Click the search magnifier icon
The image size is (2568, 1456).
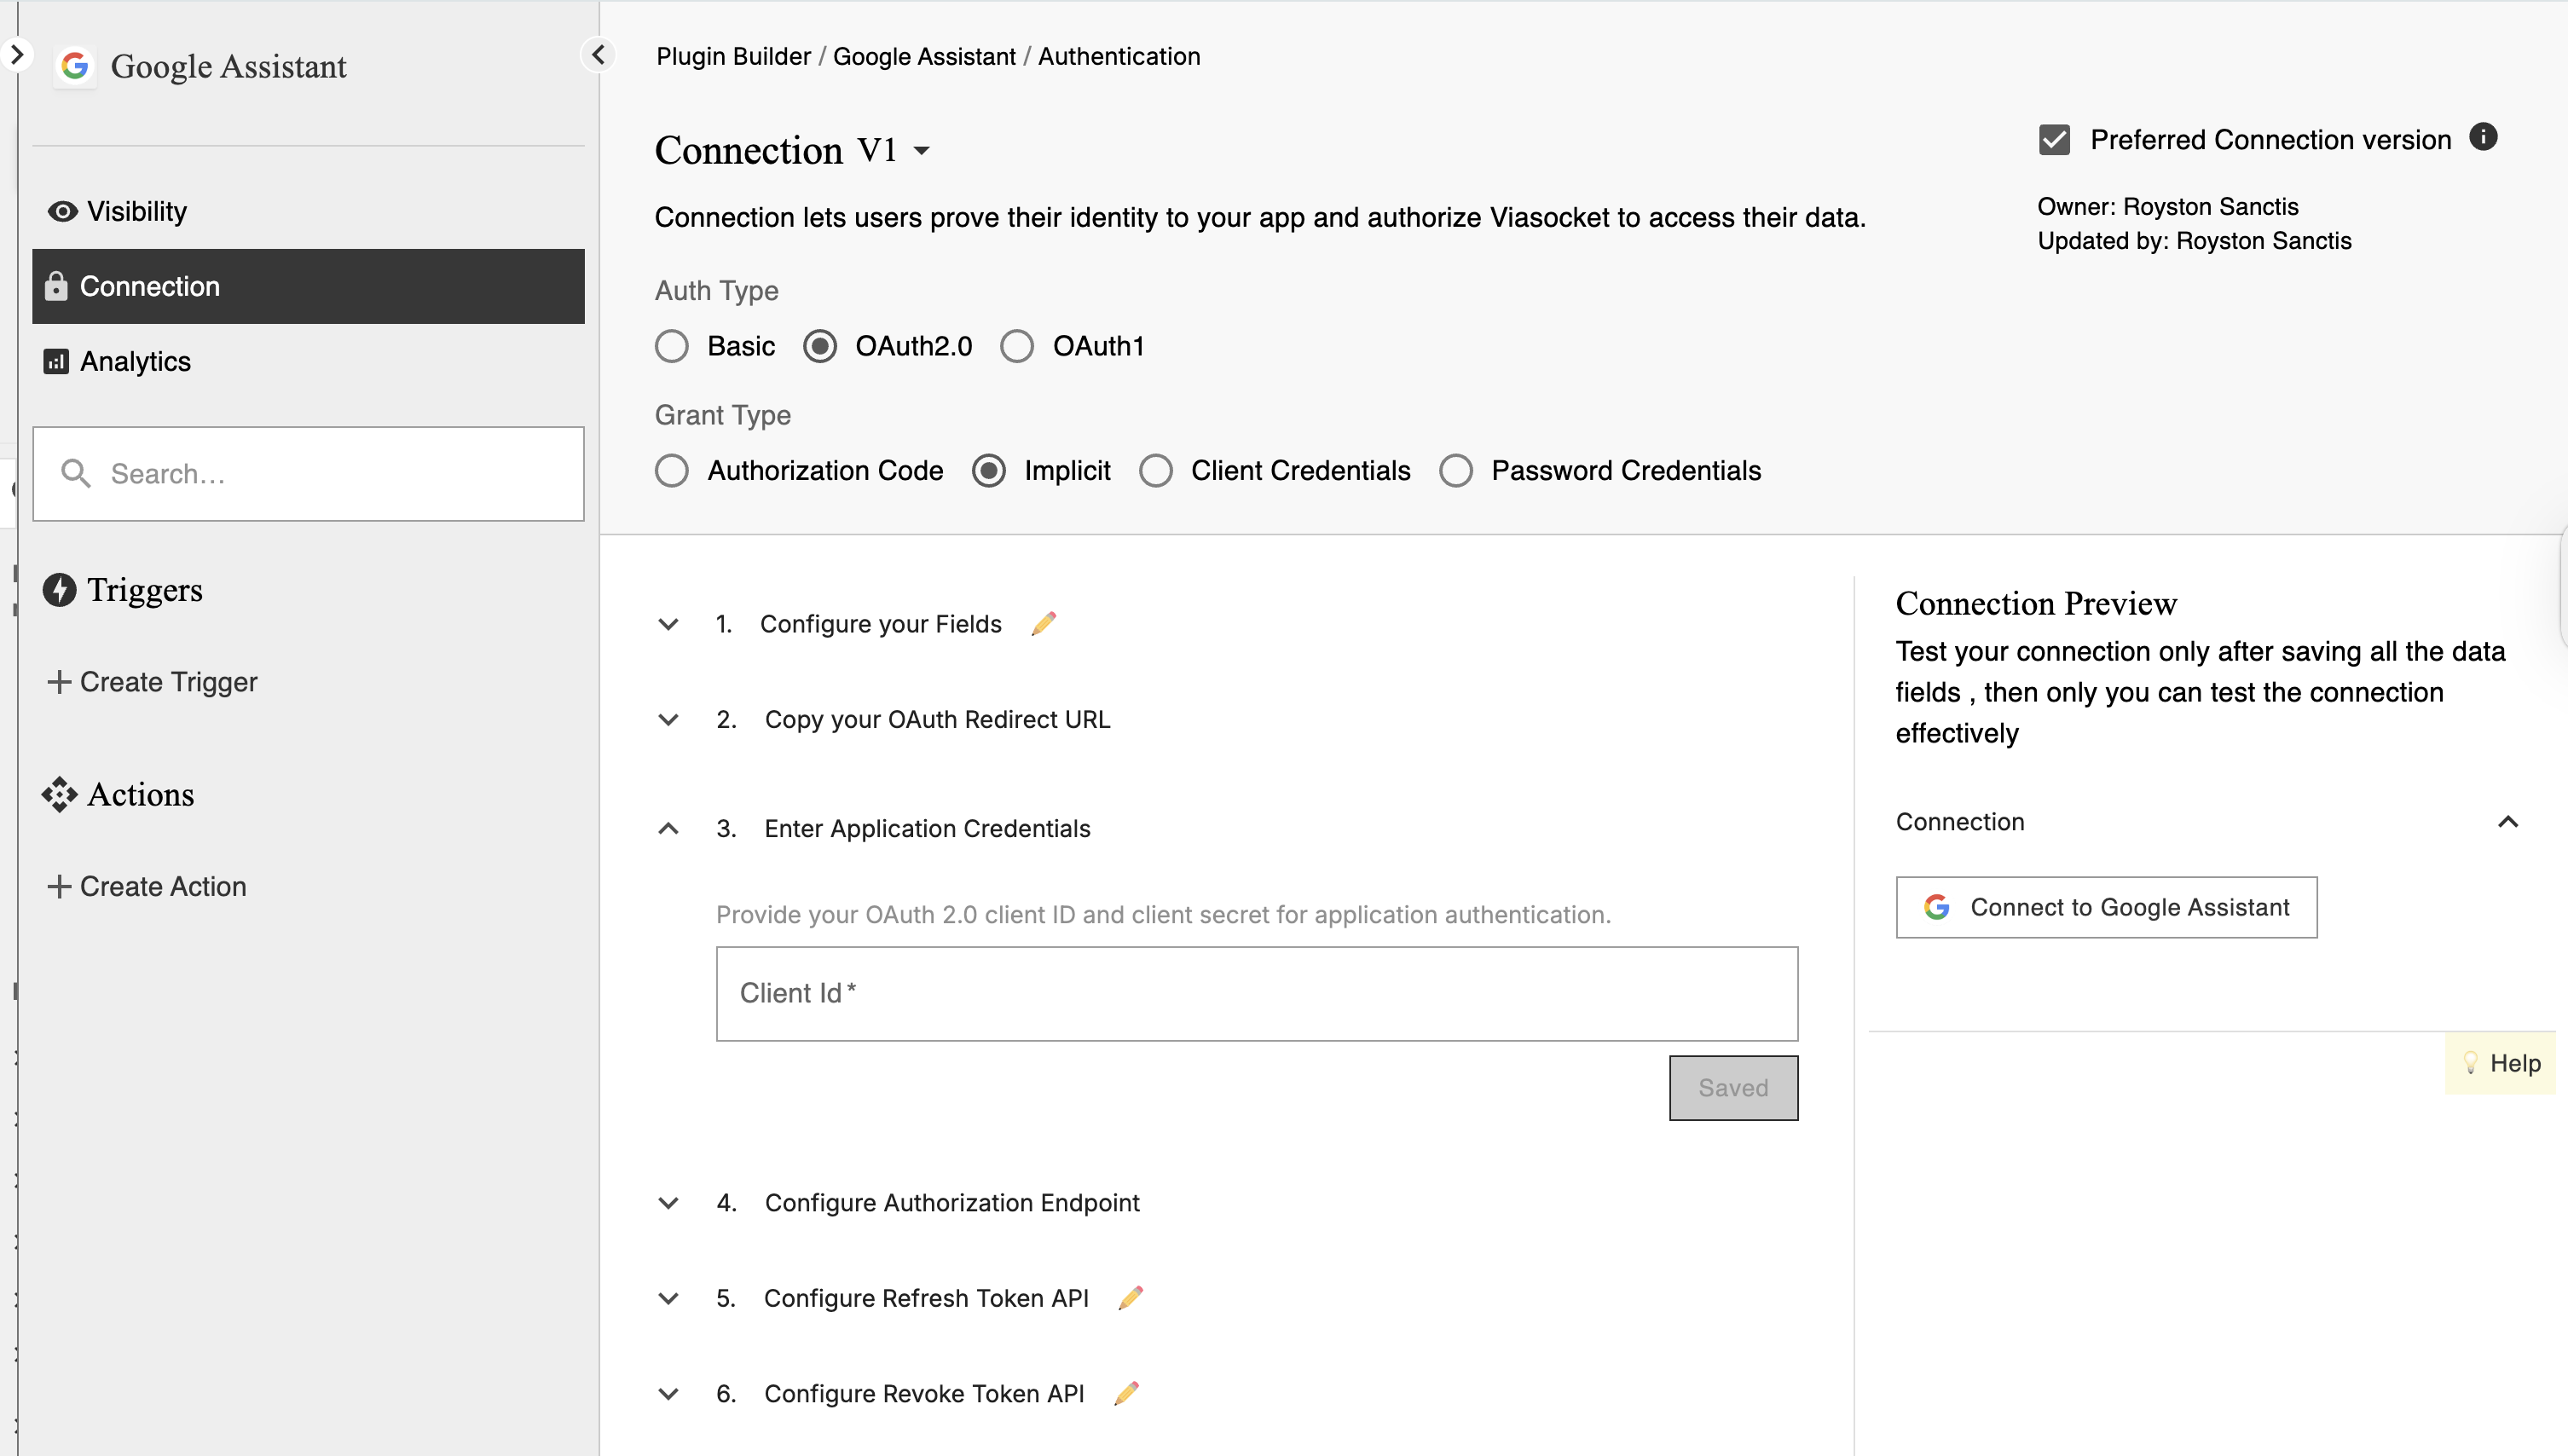[76, 473]
